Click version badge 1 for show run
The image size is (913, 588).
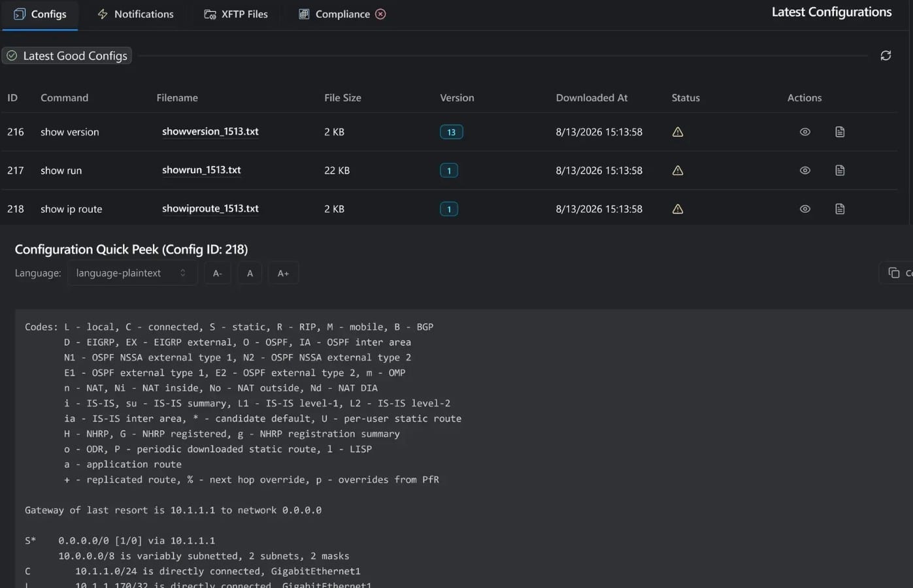(449, 171)
